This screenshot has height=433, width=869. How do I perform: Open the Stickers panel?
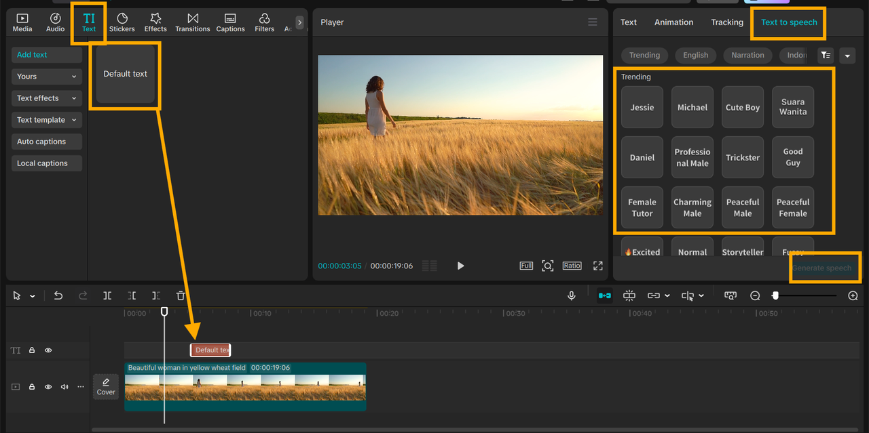click(x=122, y=22)
